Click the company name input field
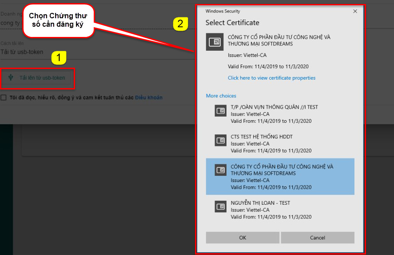 coord(97,23)
